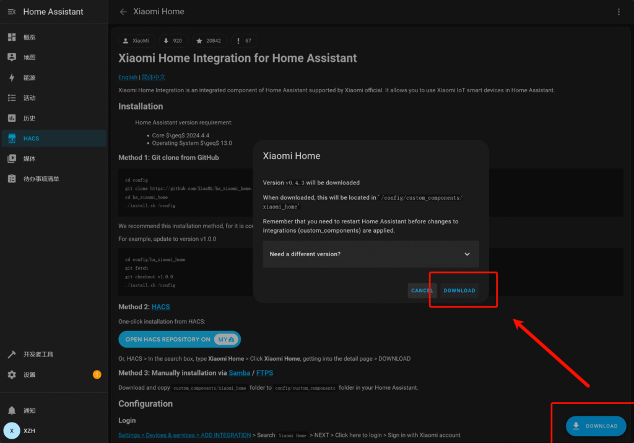Viewport: 634px width, 443px height.
Task: Open the 能源 energy lightning icon
Action: pos(12,78)
